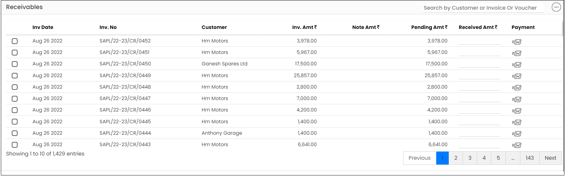Click the Next pagination button

[x=550, y=158]
